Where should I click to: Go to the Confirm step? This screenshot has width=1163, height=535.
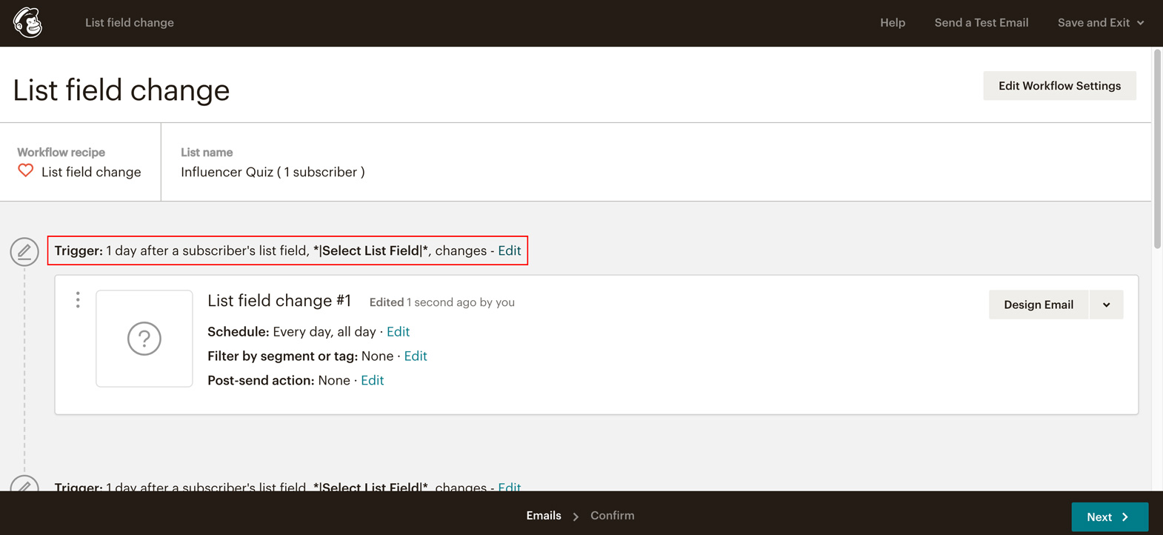[612, 516]
